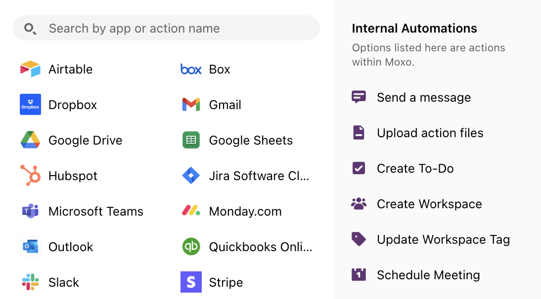Click the search by app field
Screen dimensions: 541x299
tap(166, 28)
